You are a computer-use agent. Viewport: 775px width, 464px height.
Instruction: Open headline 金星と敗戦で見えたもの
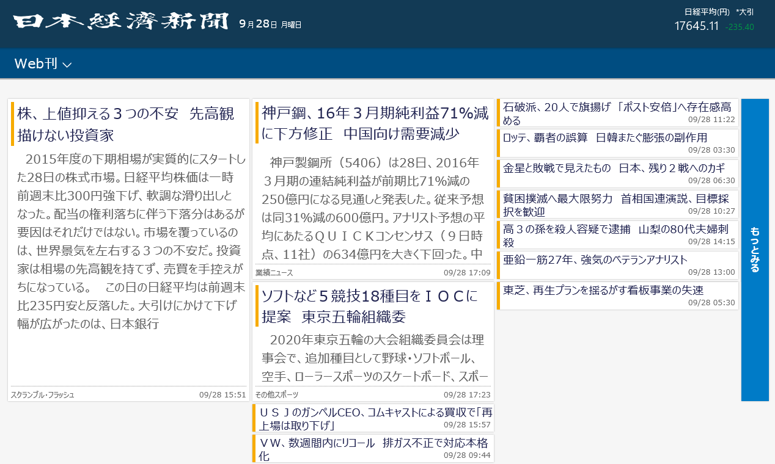617,173
